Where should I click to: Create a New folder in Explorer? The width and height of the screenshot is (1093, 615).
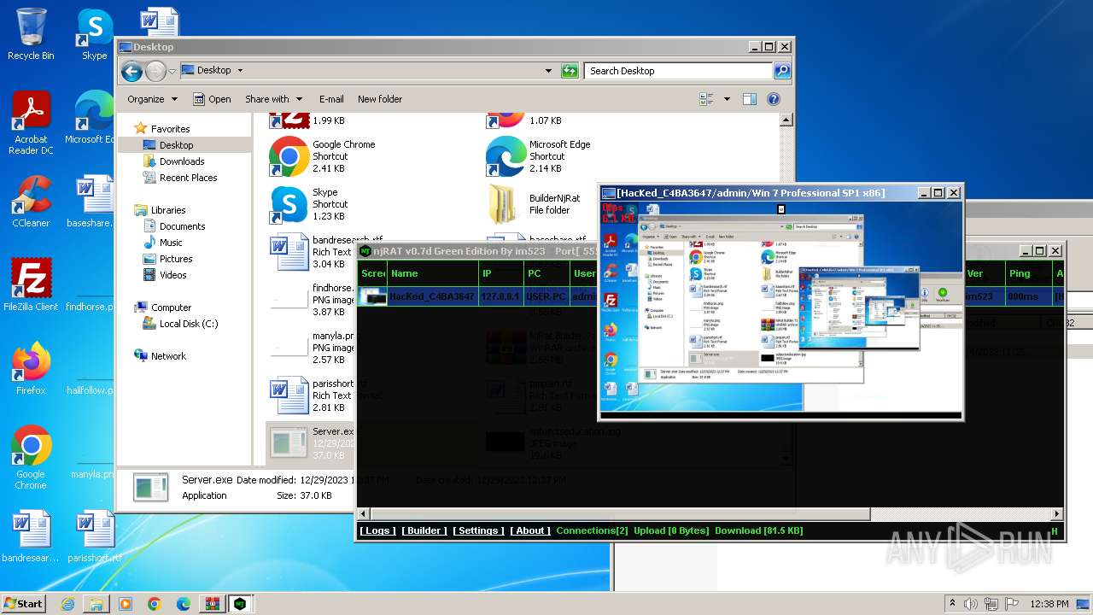[380, 99]
